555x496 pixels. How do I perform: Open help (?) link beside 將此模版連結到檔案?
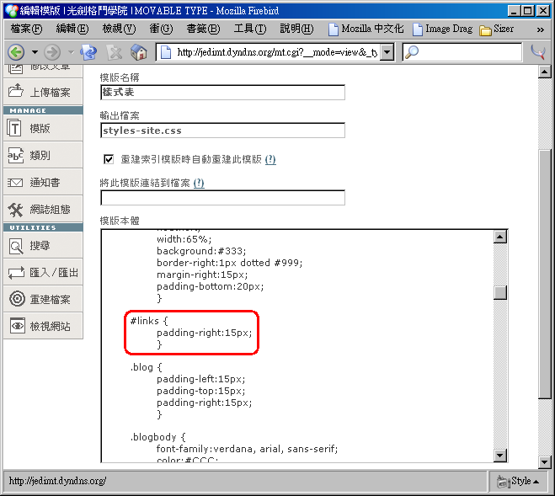tap(199, 183)
